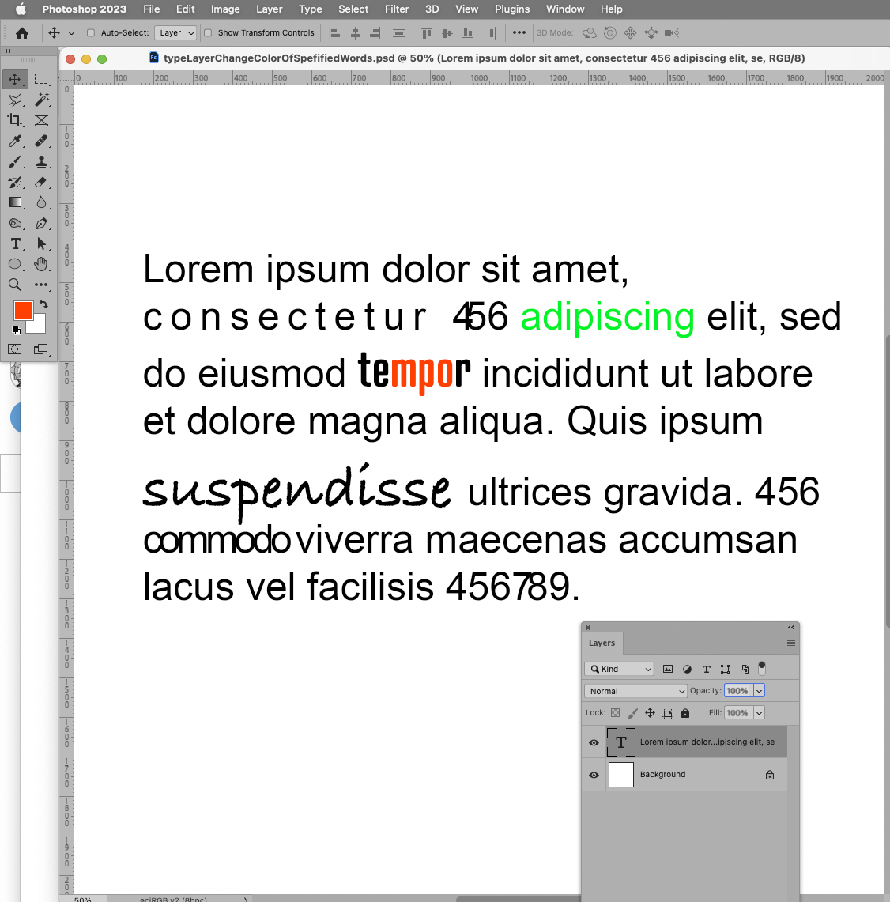Open the Type menu in the menu bar
Image resolution: width=890 pixels, height=902 pixels.
pyautogui.click(x=310, y=9)
